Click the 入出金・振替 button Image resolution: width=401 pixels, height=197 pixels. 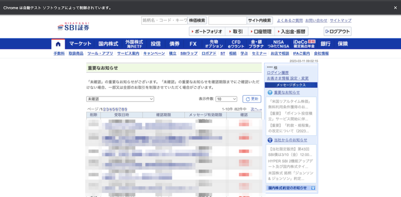click(291, 31)
